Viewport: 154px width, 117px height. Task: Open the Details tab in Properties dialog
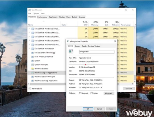coord(84,46)
